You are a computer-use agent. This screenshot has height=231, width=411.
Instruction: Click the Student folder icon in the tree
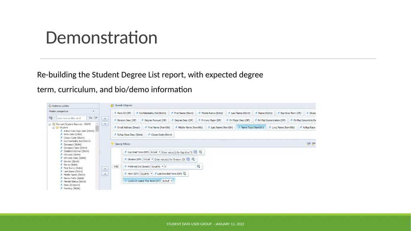coord(57,128)
